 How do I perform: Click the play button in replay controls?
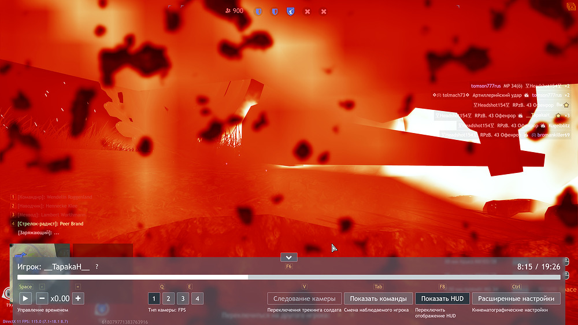(25, 298)
